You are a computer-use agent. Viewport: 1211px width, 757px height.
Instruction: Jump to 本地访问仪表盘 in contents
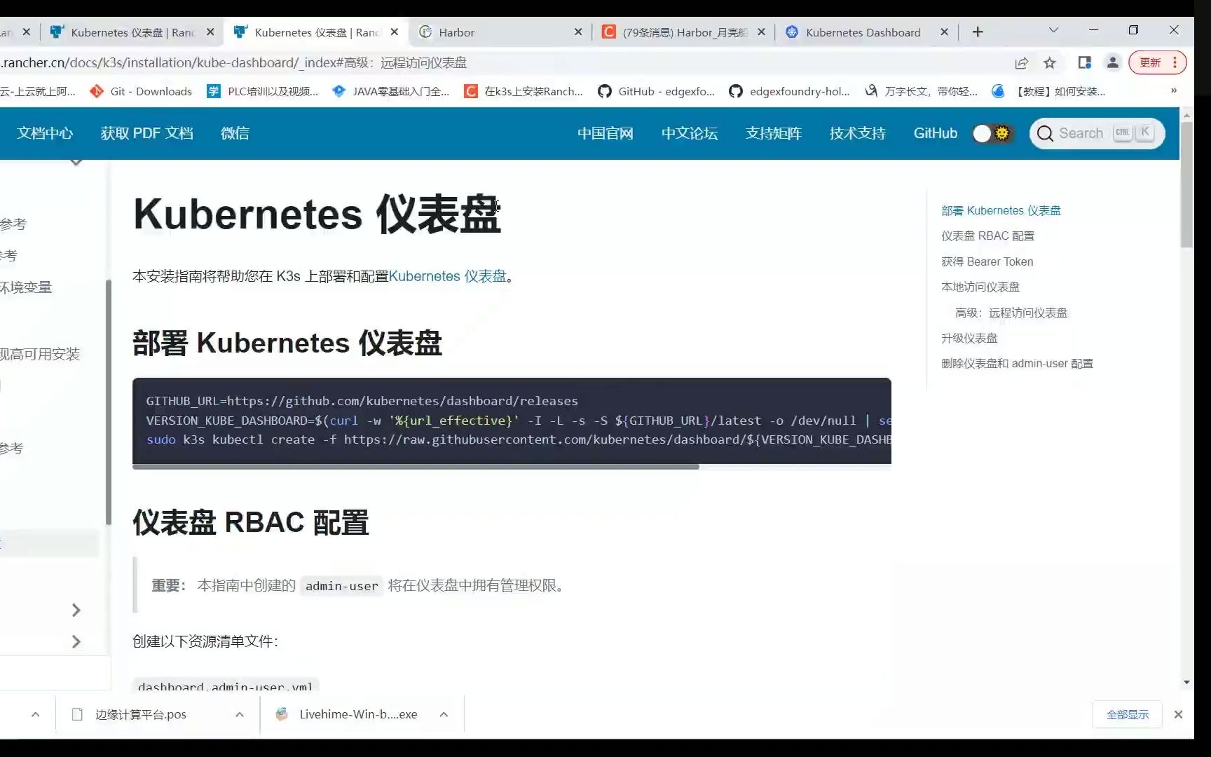point(980,287)
